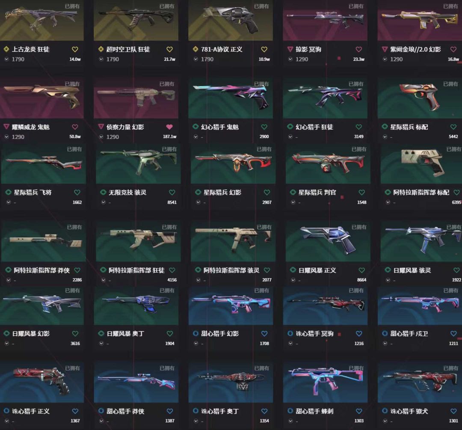This screenshot has width=462, height=430.
Task: Click green tier icon beside 无限竞技 骇灵
Action: coord(103,193)
